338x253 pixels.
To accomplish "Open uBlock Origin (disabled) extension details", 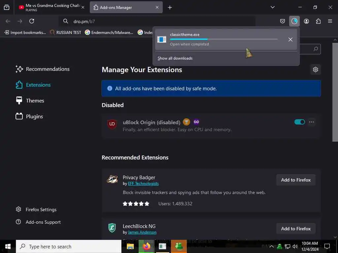I will pos(151,123).
